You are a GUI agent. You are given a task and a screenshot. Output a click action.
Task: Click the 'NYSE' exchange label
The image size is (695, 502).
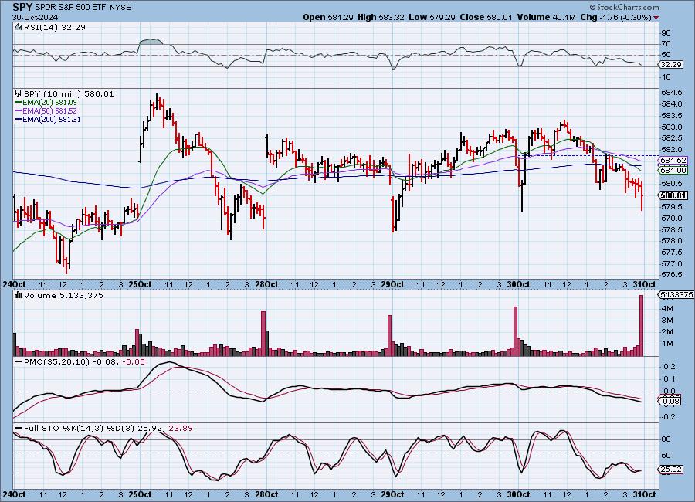tap(120, 8)
